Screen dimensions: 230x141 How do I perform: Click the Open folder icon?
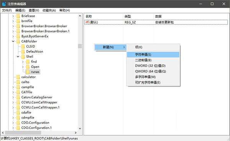[28, 67]
